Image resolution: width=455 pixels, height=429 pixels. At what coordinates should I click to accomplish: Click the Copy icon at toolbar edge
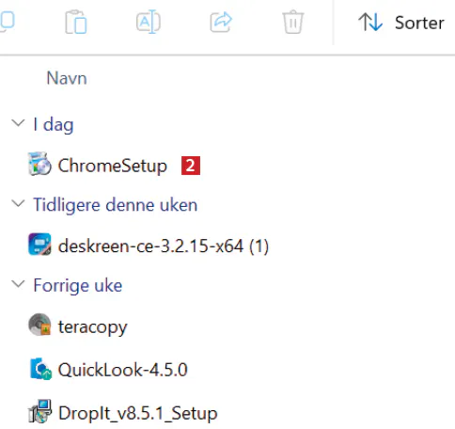pos(7,22)
